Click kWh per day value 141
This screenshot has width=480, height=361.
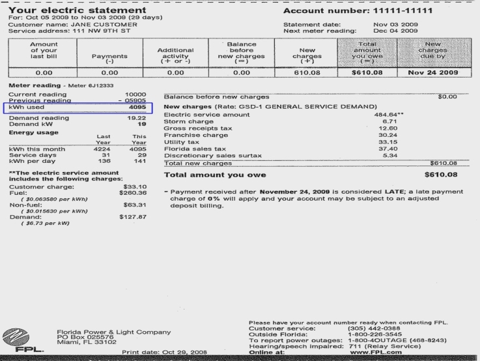[140, 161]
